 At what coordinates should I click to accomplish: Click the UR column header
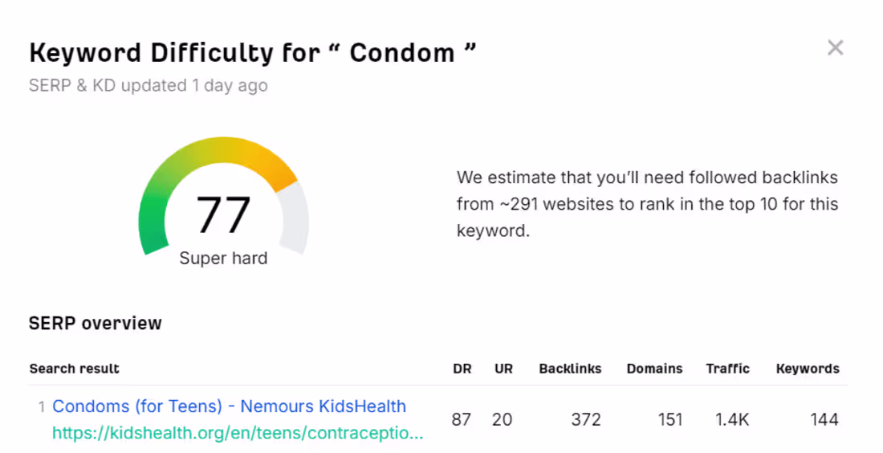pos(503,369)
